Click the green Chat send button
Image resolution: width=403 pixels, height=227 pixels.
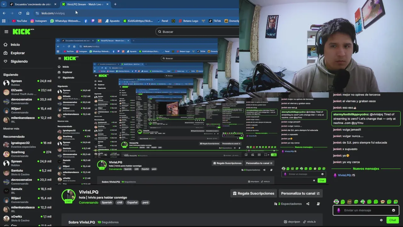click(x=393, y=220)
